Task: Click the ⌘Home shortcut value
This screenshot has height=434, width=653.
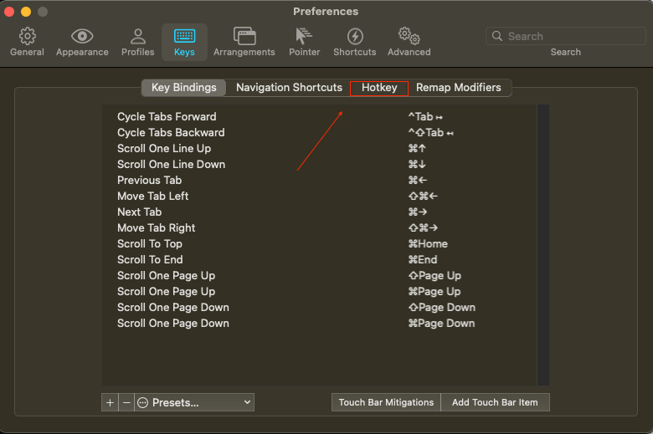Action: (x=428, y=243)
